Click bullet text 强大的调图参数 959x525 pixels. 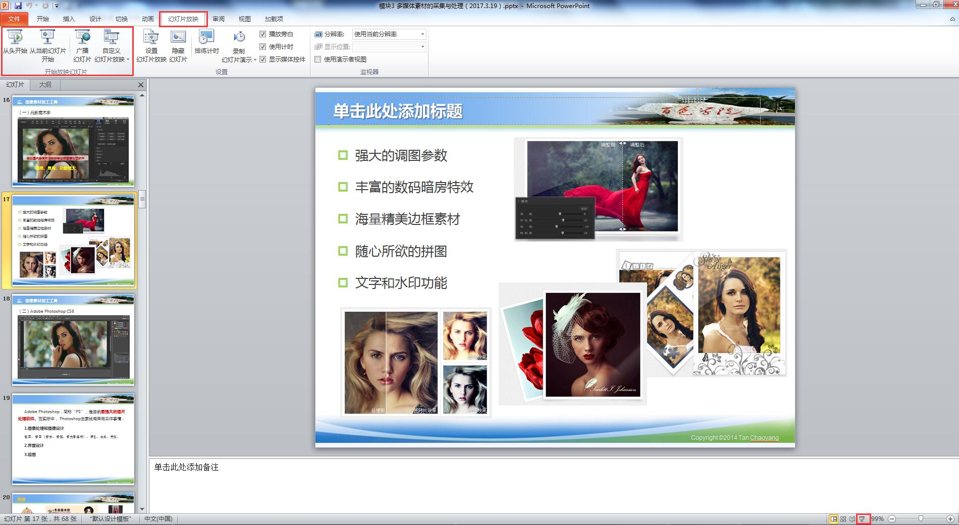pos(401,155)
